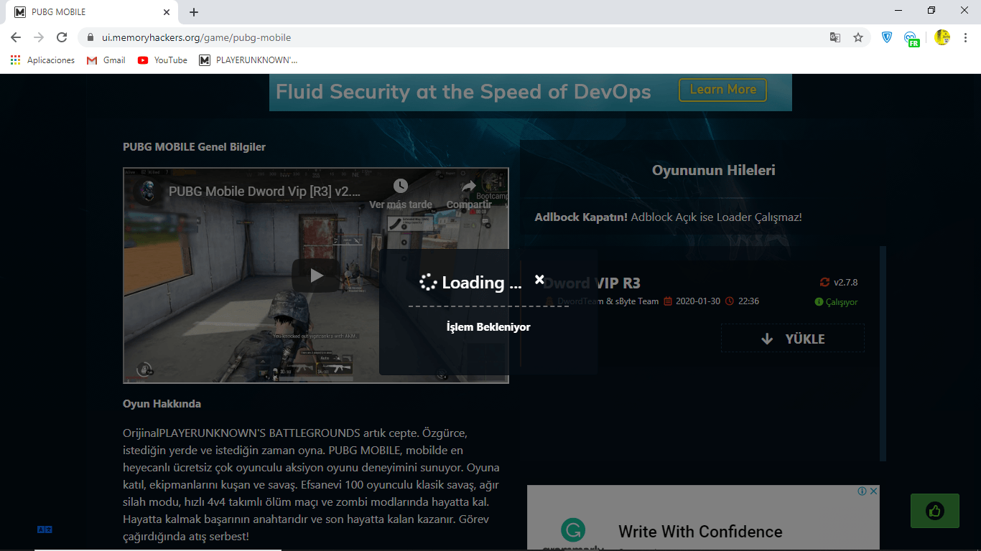981x551 pixels.
Task: Click the Oyununun Hileleri heading
Action: pos(713,170)
